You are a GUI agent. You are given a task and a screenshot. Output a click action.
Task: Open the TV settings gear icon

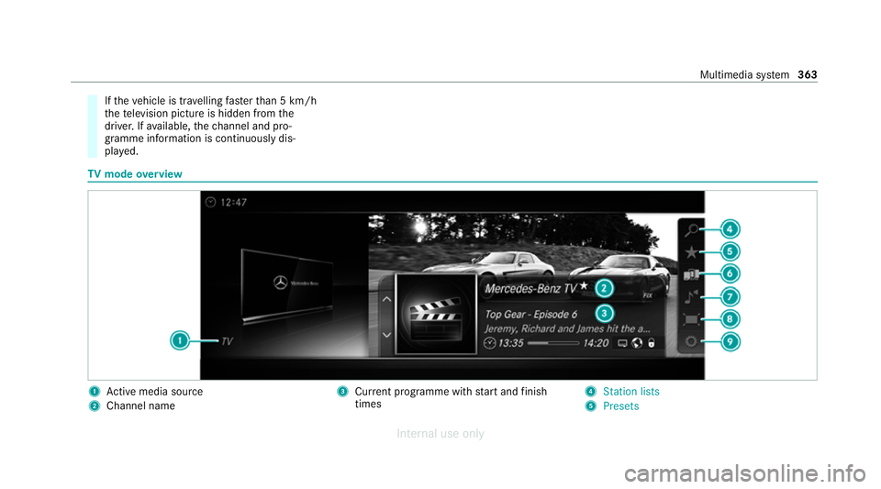pos(691,341)
